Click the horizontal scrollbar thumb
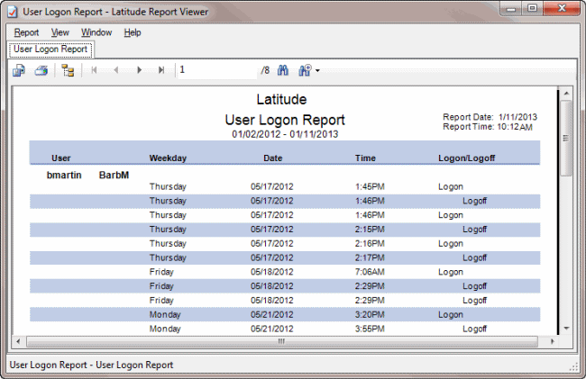This screenshot has width=586, height=379. 281,342
